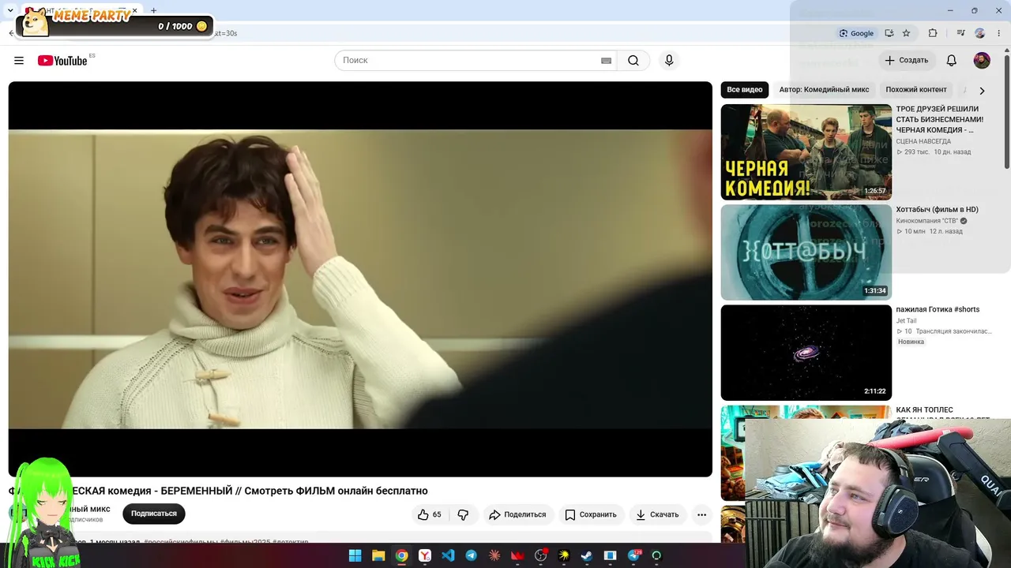Screen dimensions: 1011x568
Task: Open Chrome extensions puzzle icon
Action: tap(933, 33)
